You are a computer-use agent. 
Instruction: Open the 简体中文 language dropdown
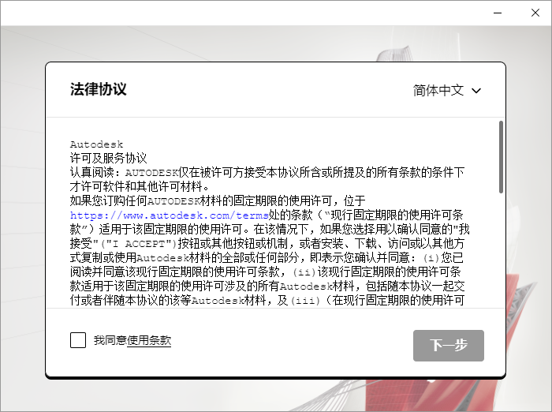447,91
